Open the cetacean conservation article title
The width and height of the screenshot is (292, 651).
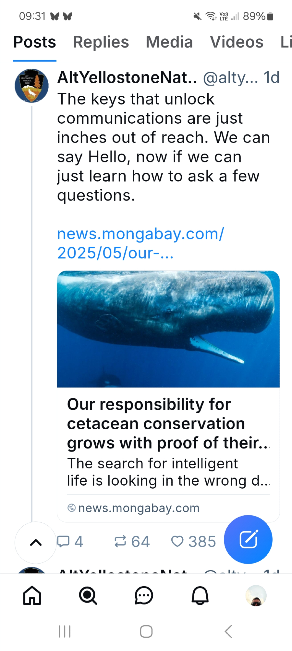click(168, 423)
